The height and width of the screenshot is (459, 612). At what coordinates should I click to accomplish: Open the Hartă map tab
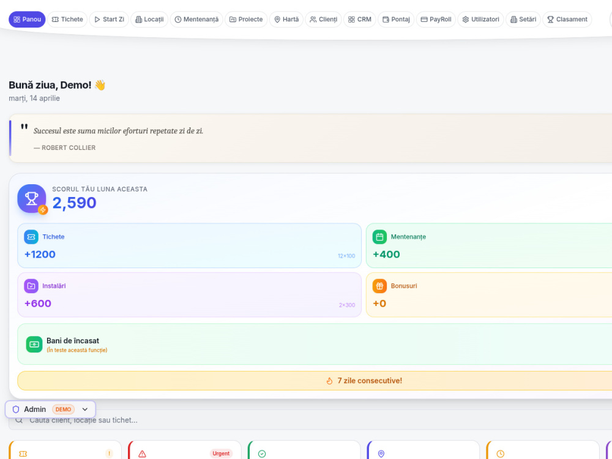tap(286, 19)
